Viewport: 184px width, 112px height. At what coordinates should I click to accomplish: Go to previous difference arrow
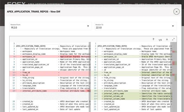(153, 39)
